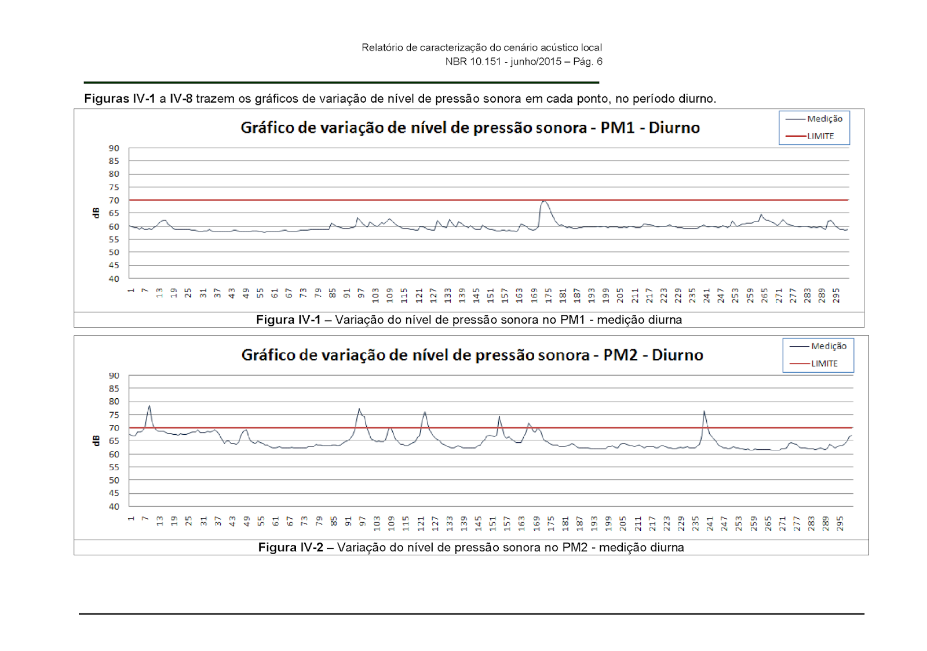Image resolution: width=927 pixels, height=651 pixels.
Task: Click the 'NBR 10.151 - junho/2015 – Pág. 6' line
Action: (x=523, y=61)
